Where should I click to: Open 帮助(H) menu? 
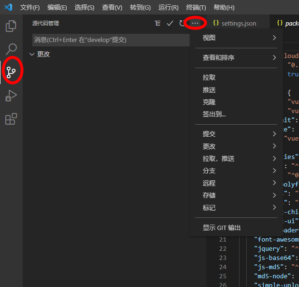(x=224, y=7)
